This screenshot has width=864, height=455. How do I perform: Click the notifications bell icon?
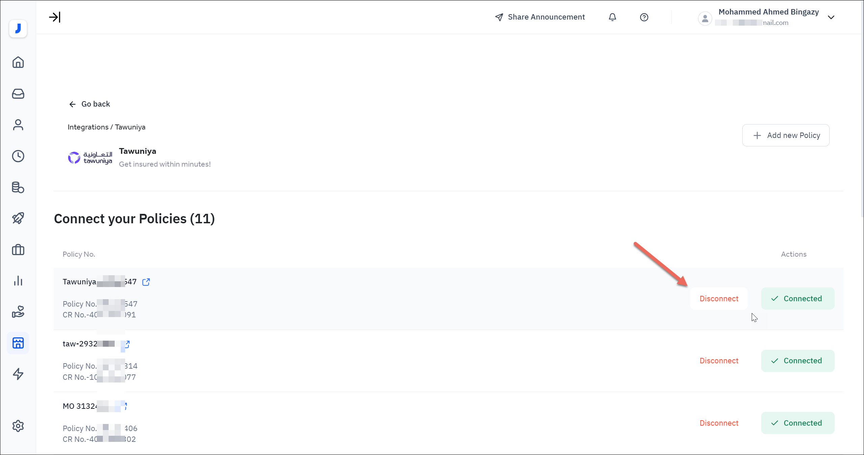(x=612, y=17)
